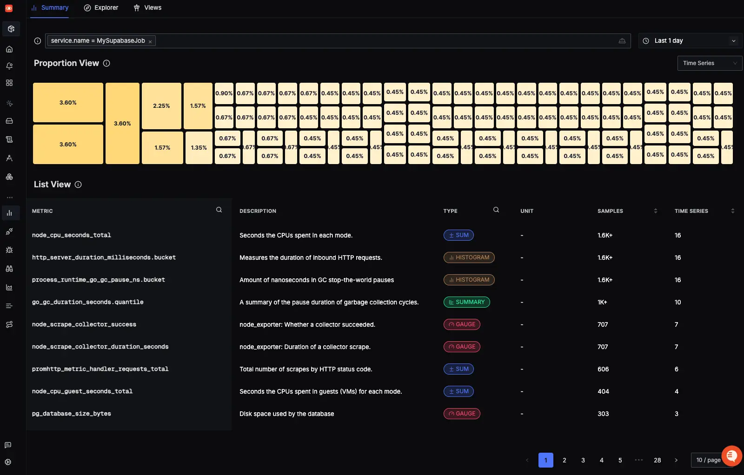Click the TYPE column search icon
The image size is (744, 475).
[x=496, y=210]
